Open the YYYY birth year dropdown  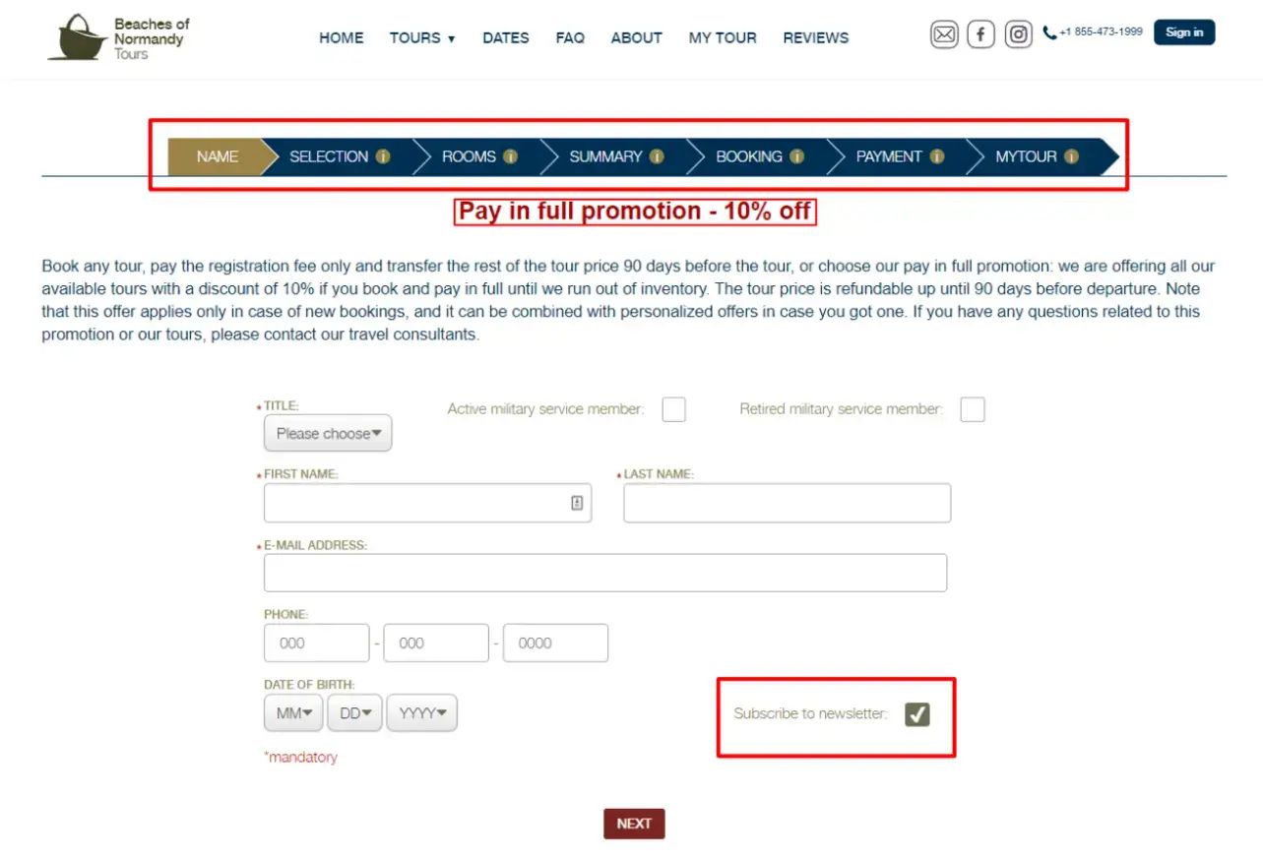click(422, 713)
